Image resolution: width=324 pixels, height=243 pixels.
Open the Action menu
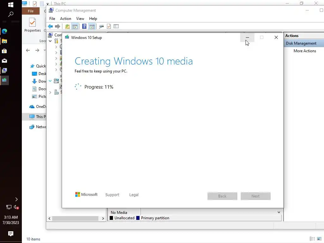[x=65, y=19]
